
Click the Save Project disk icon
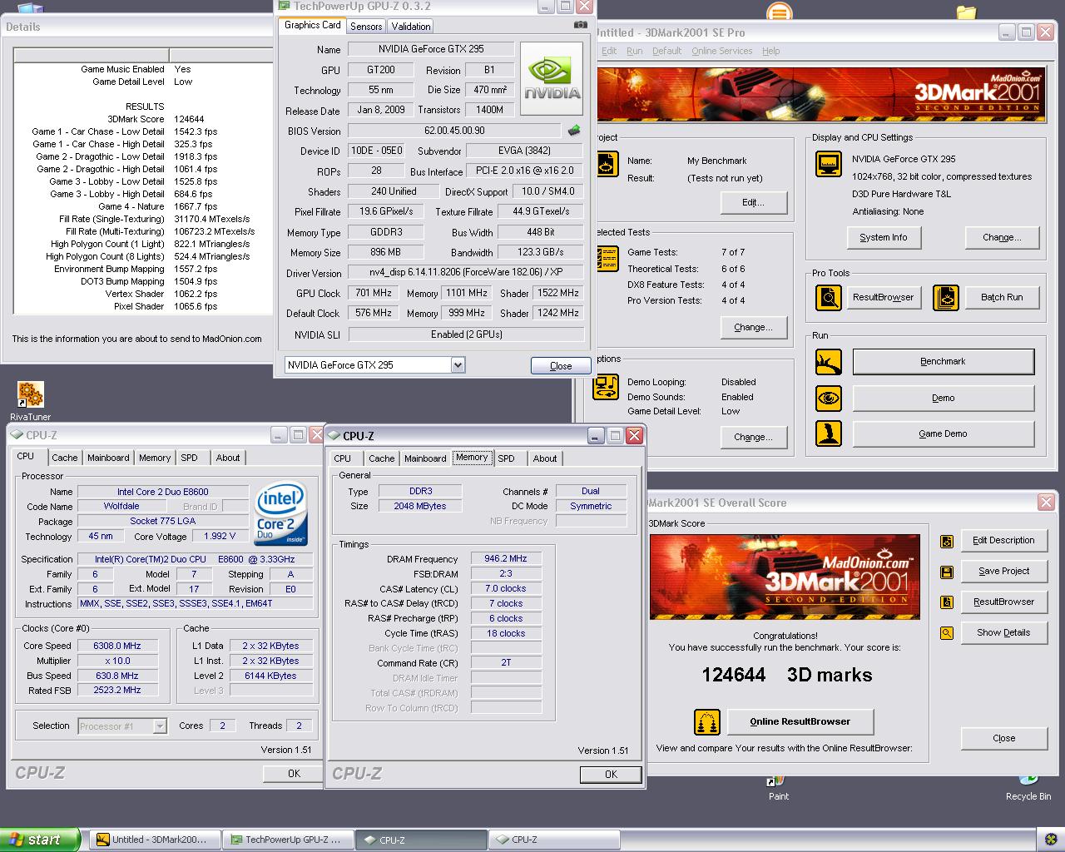tap(947, 572)
